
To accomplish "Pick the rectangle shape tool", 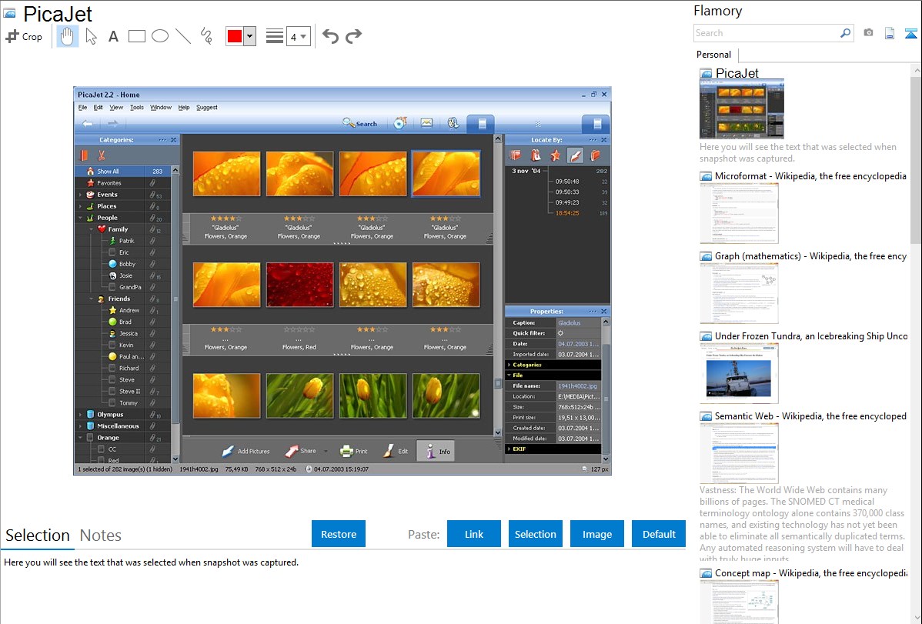I will 136,36.
